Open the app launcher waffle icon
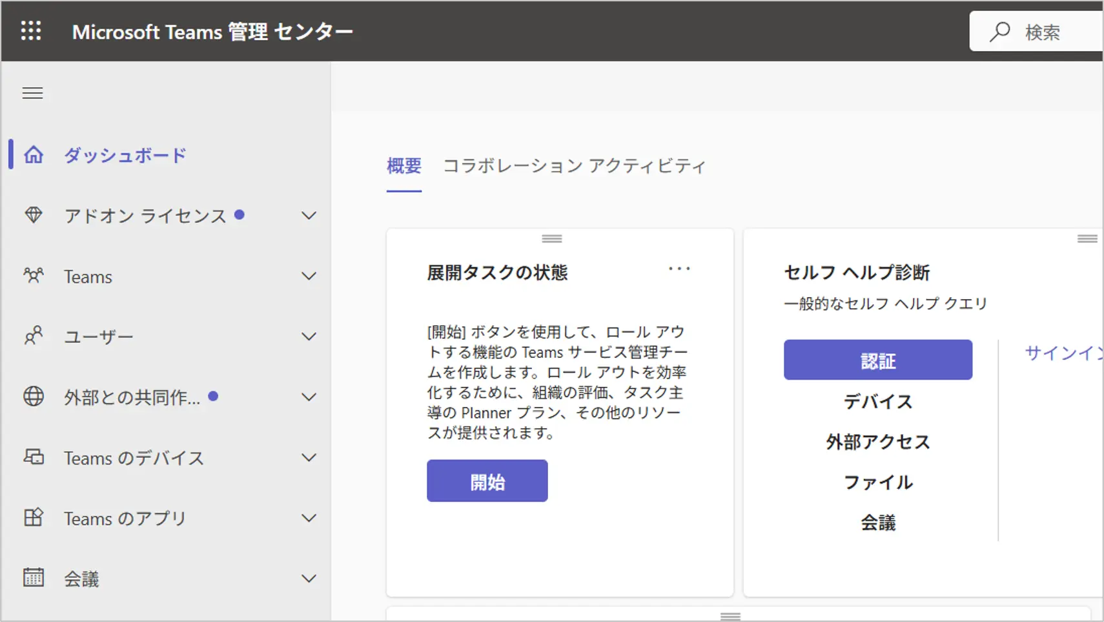Image resolution: width=1104 pixels, height=622 pixels. point(31,31)
